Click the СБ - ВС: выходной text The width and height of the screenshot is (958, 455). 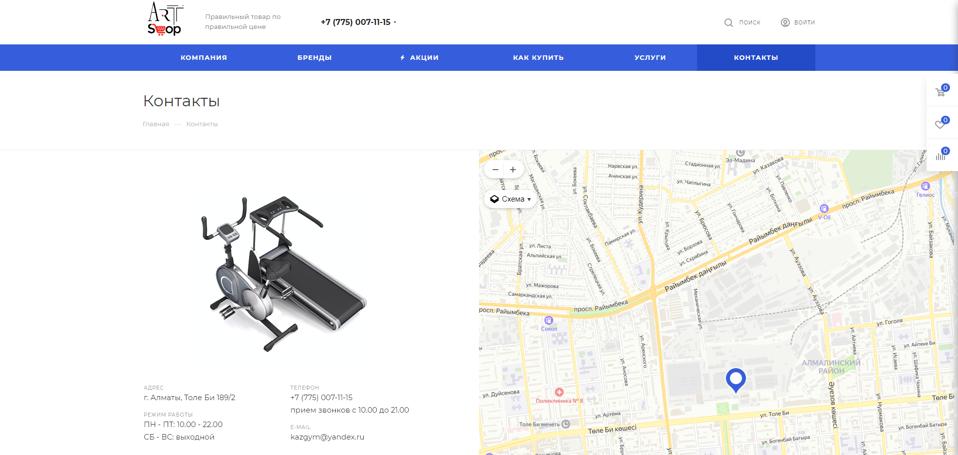(179, 437)
